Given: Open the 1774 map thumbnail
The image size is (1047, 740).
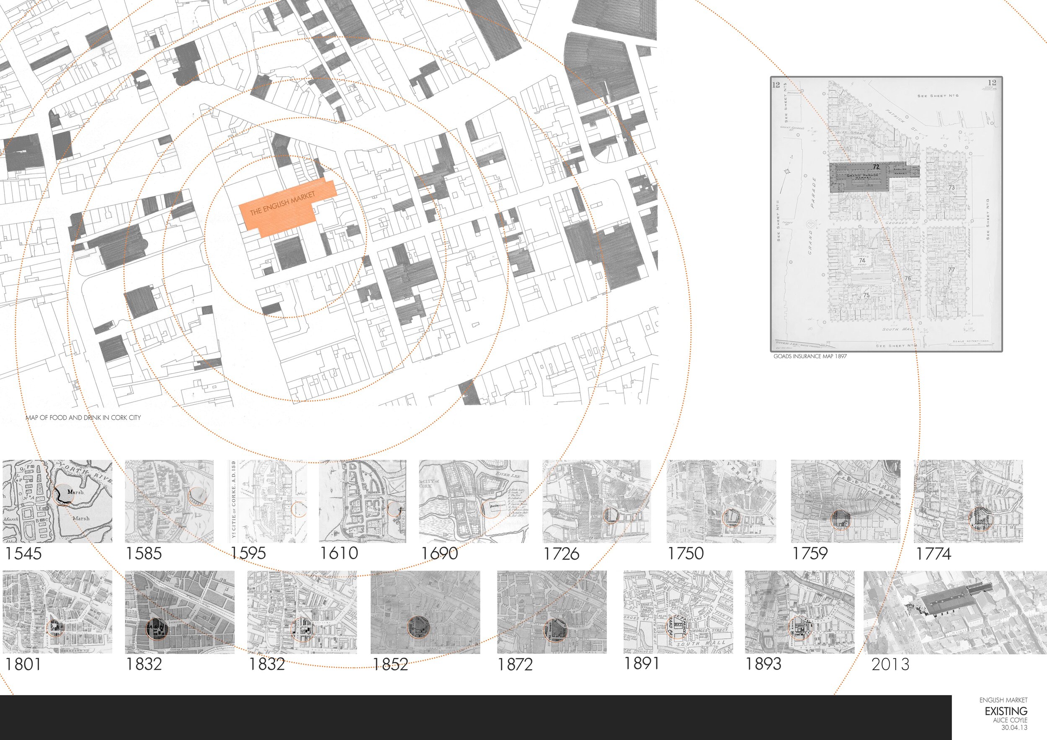Looking at the screenshot, I should click(968, 501).
